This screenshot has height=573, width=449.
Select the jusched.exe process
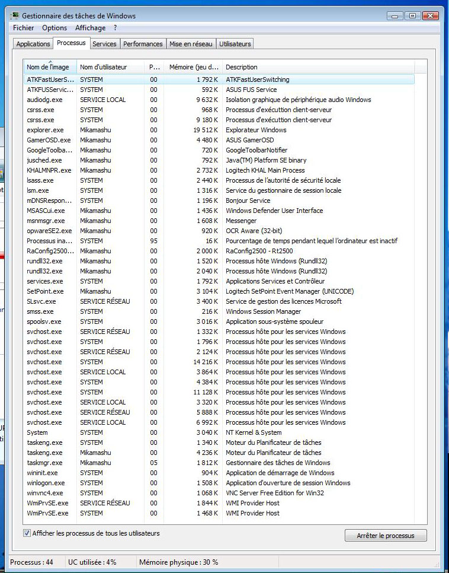(x=219, y=160)
